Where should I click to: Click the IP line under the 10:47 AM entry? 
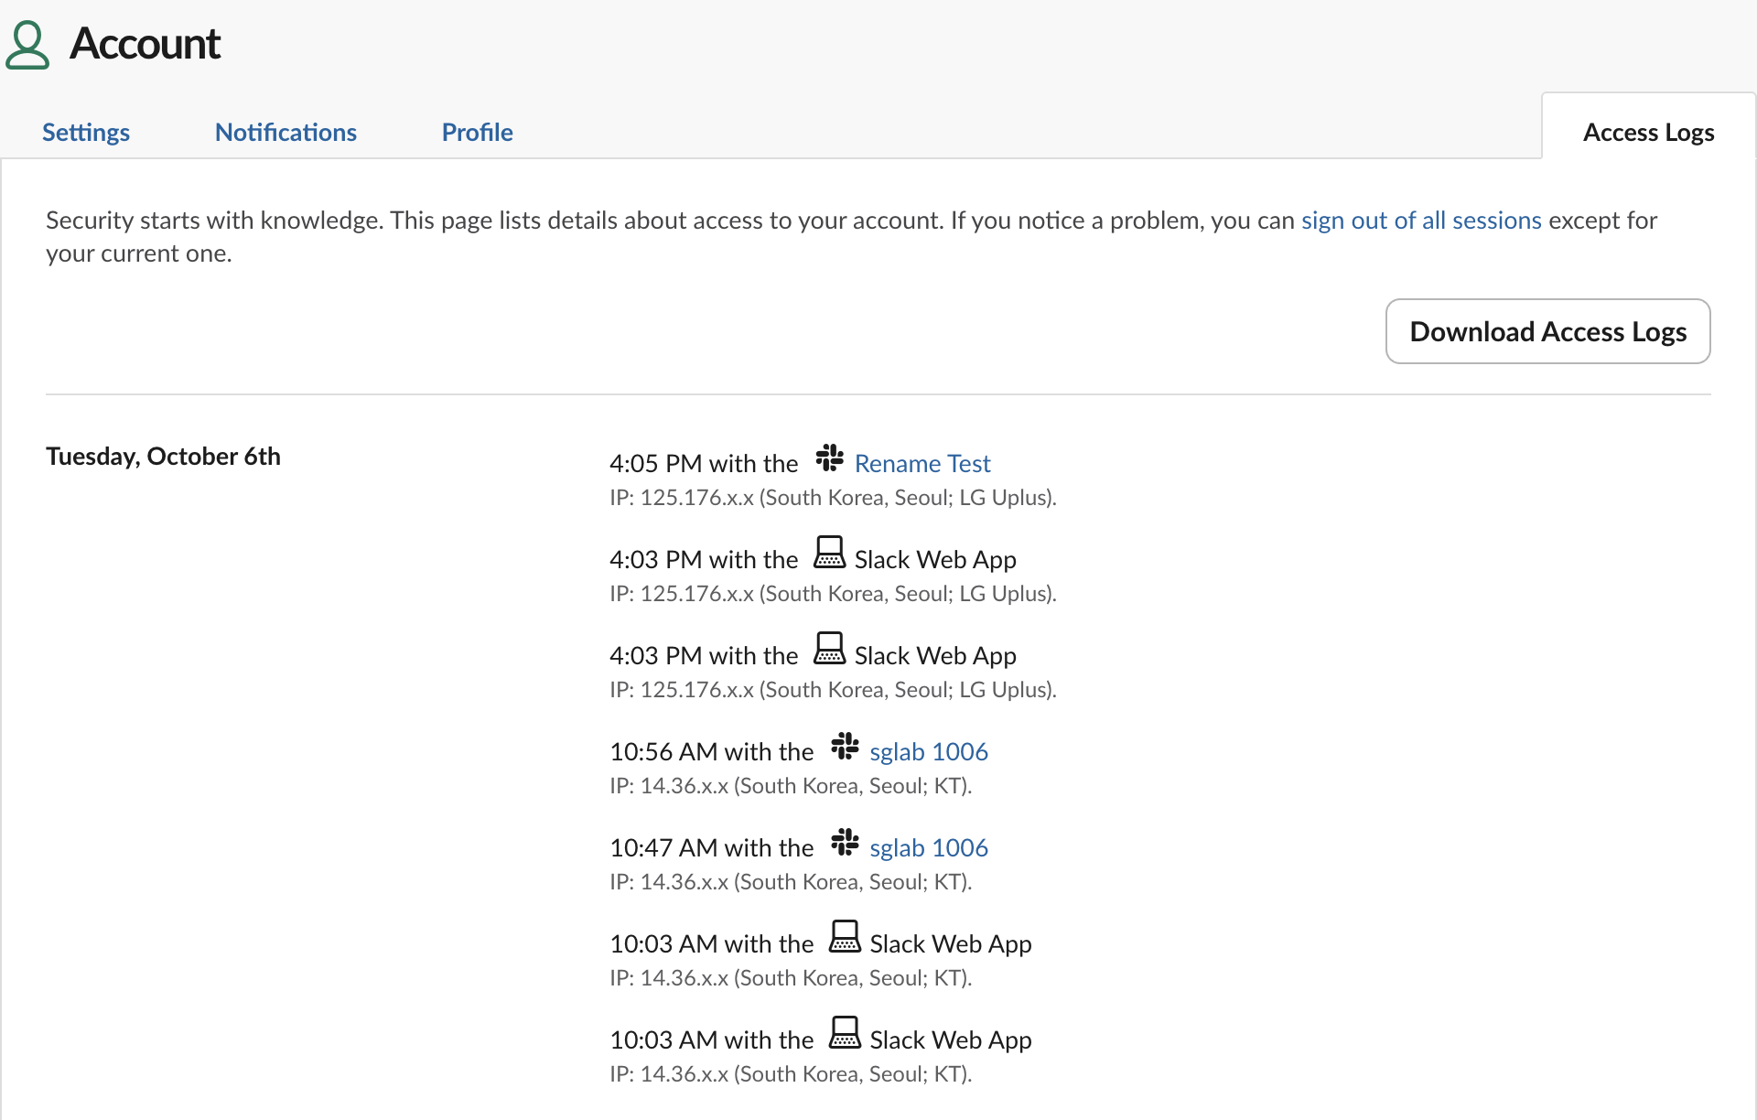click(791, 882)
